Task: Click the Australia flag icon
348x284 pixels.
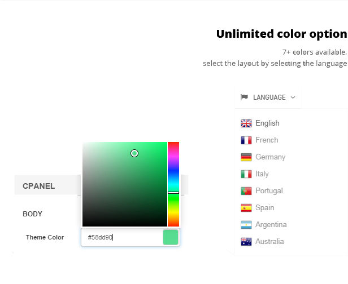Action: click(246, 242)
